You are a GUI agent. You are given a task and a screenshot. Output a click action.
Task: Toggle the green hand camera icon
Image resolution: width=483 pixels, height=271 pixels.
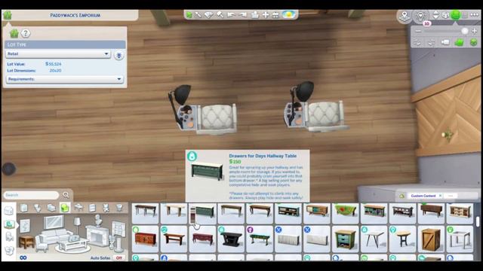pos(460,42)
